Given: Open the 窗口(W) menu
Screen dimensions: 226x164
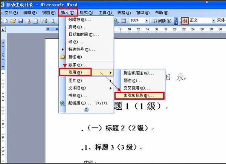Looking at the screenshot, I should pos(143,13).
